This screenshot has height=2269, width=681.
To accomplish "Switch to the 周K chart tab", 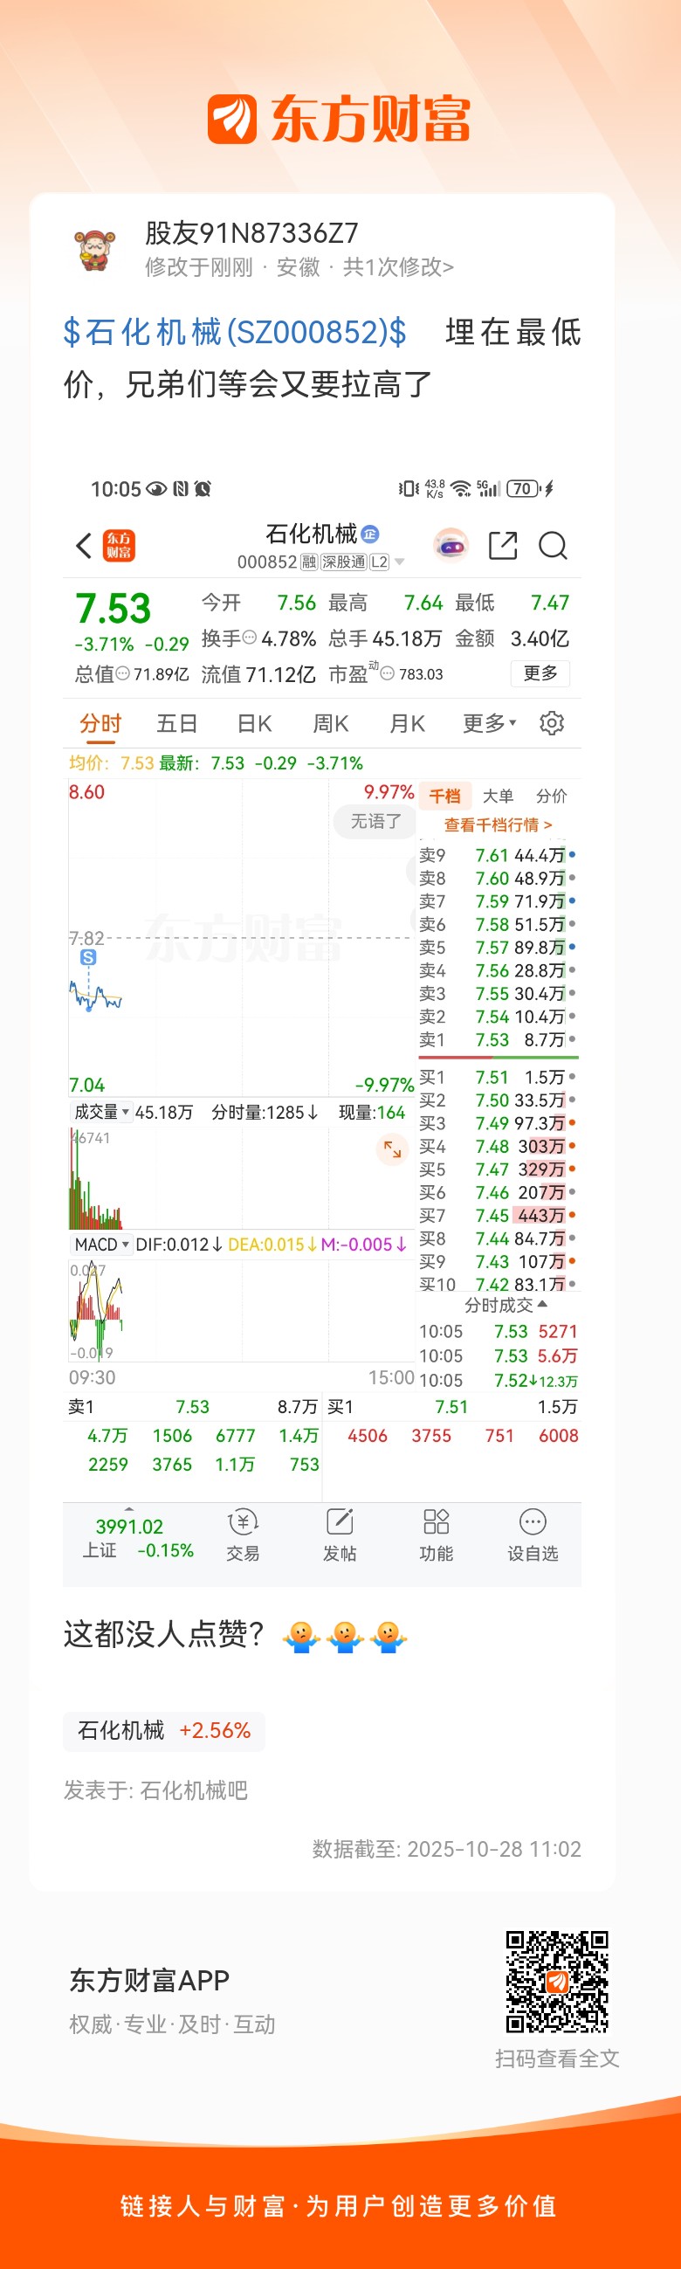I will tap(330, 723).
